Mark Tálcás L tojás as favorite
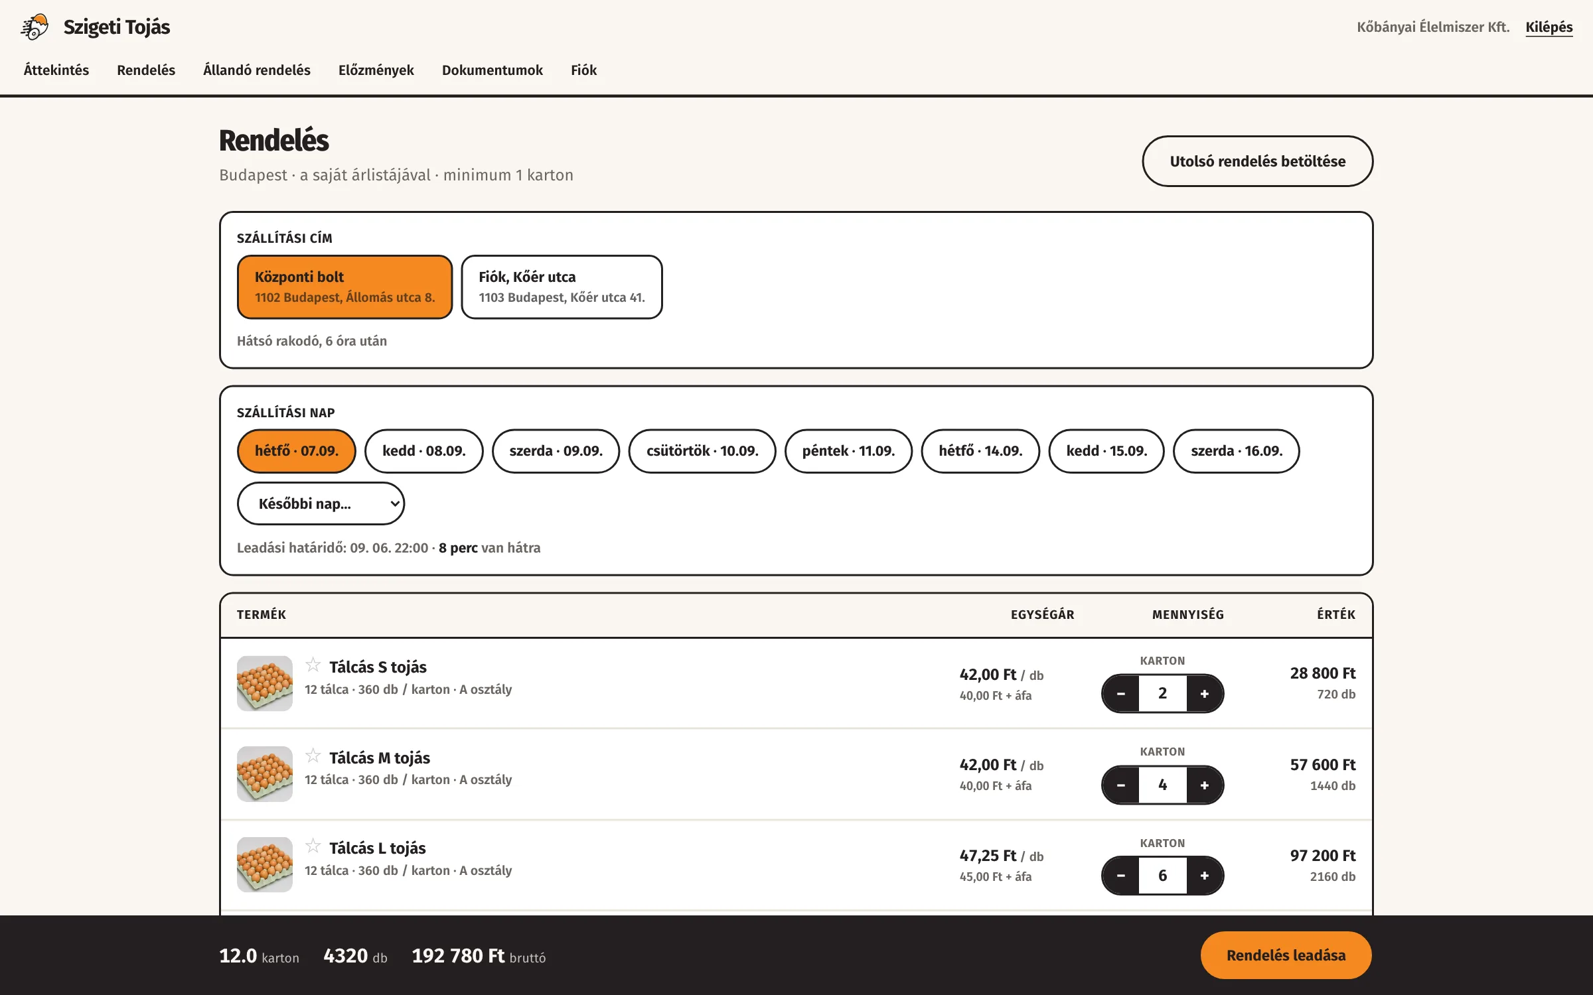This screenshot has height=995, width=1593. [313, 846]
